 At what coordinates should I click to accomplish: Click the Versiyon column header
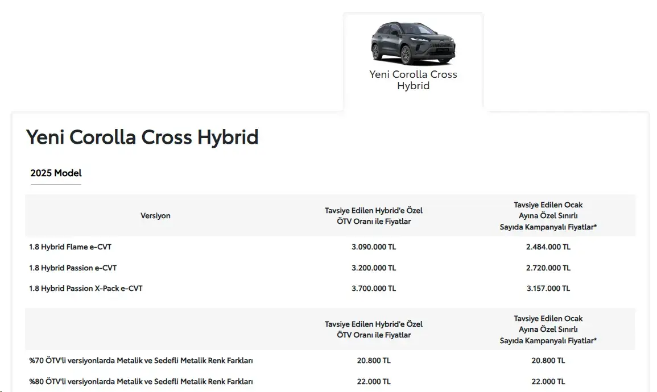coord(155,216)
